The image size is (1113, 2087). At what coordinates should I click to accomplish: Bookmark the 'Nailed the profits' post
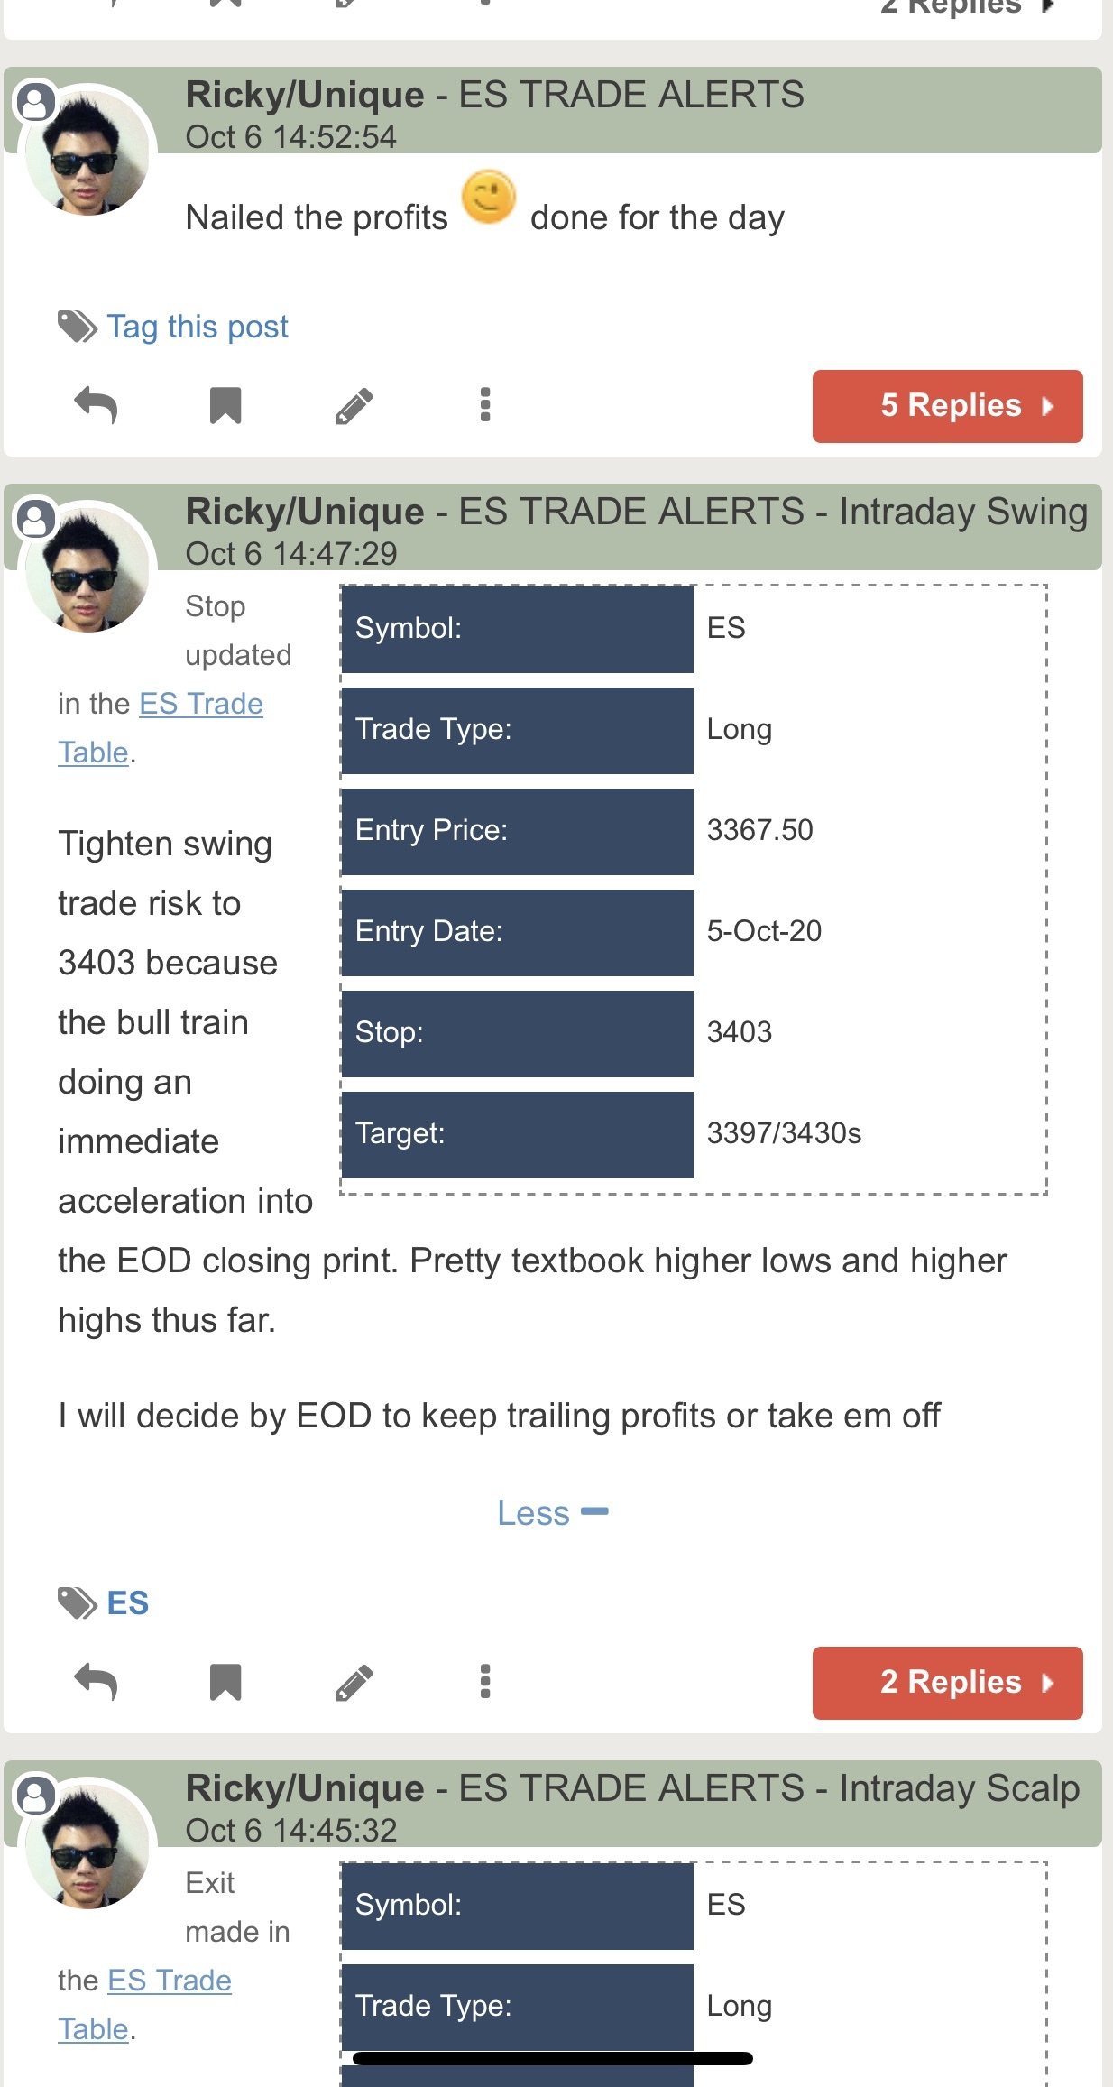pyautogui.click(x=225, y=405)
